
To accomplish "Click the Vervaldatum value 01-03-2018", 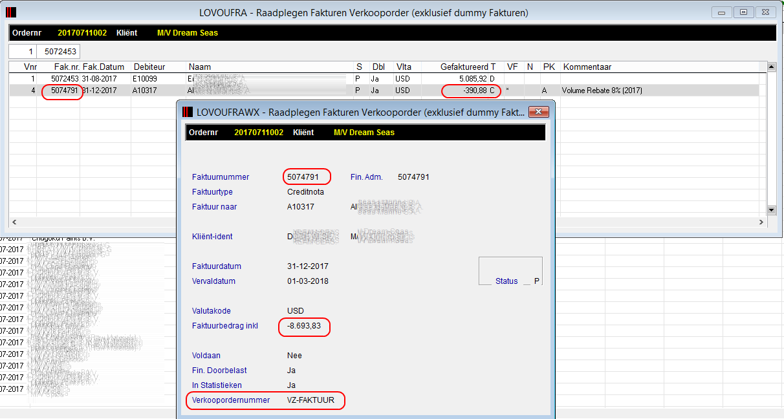I will coord(308,281).
